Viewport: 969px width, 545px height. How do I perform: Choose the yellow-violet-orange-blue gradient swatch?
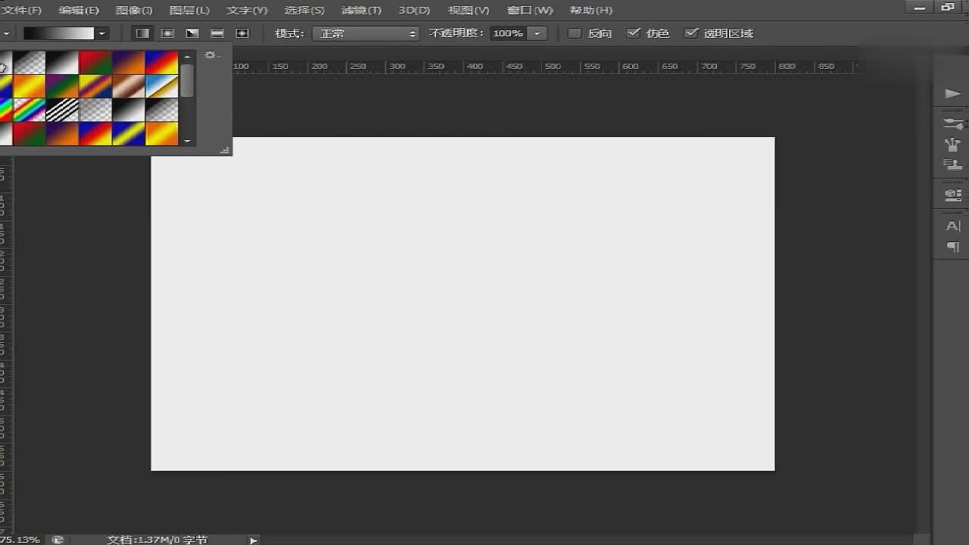95,86
